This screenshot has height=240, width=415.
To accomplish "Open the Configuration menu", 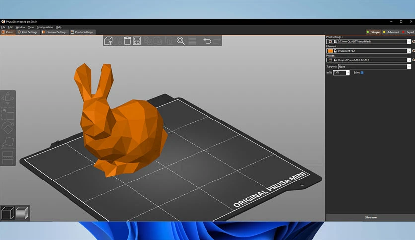I will (x=45, y=27).
